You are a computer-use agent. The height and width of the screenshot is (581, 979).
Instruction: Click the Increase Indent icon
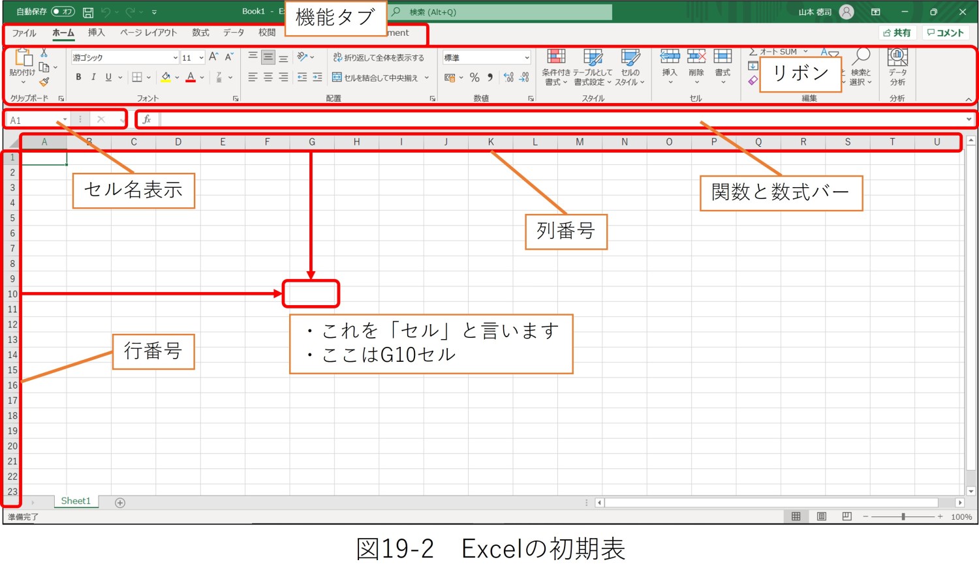[x=317, y=77]
